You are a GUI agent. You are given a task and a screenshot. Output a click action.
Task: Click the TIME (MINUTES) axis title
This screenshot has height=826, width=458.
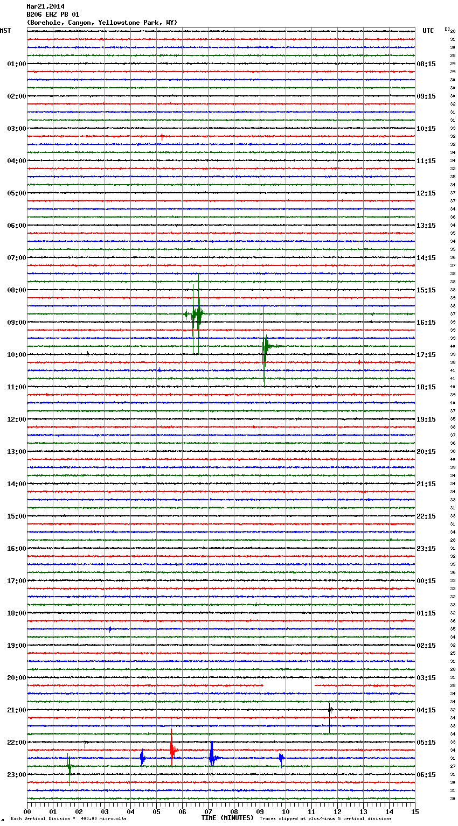tap(227, 818)
